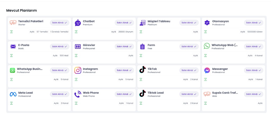
Task: Click Satın Alındı button on Görevler card
Action: click(x=124, y=46)
